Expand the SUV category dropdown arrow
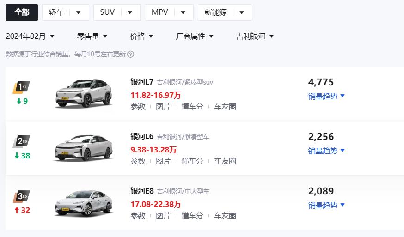This screenshot has height=237, width=404. point(130,12)
